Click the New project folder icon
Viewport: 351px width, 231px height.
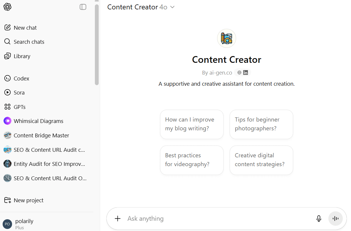coord(7,200)
